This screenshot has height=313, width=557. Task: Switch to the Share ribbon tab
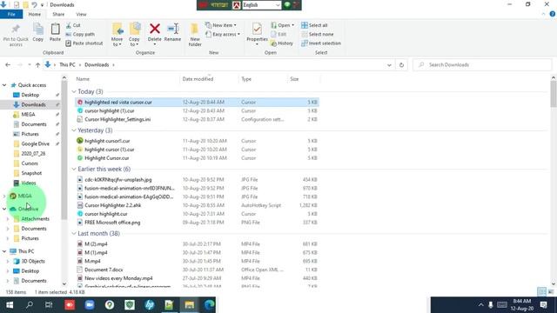click(58, 14)
